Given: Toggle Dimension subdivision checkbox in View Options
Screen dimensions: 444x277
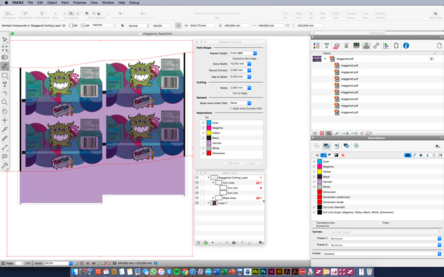Looking at the screenshot, I should tap(314, 197).
